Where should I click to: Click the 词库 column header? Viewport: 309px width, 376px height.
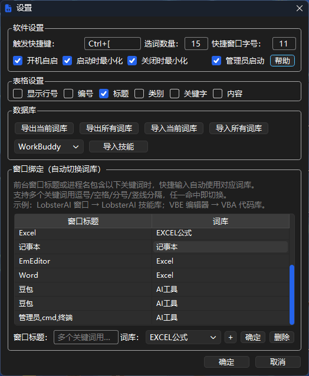coord(221,221)
